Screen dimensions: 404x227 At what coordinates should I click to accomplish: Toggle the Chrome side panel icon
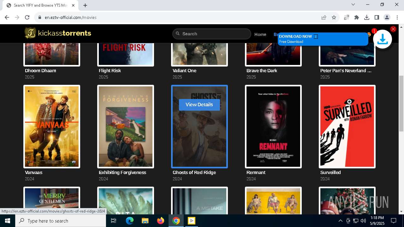pos(377,17)
